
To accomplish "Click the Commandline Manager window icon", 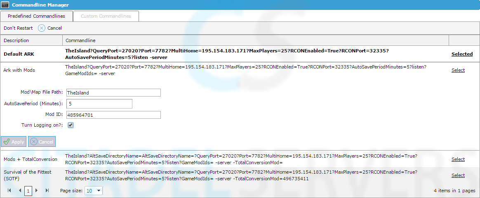I will (x=6, y=5).
